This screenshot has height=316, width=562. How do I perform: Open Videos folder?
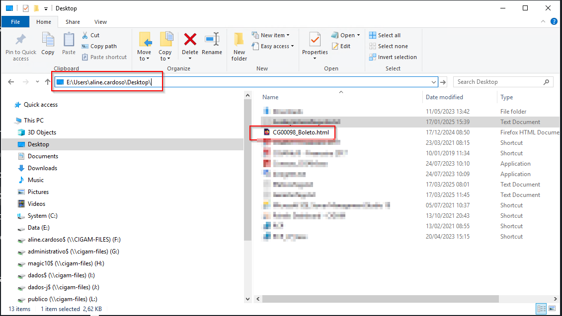tap(32, 203)
